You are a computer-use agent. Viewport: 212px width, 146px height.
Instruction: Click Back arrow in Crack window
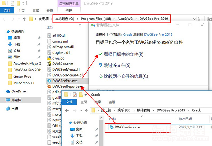tap(67, 111)
